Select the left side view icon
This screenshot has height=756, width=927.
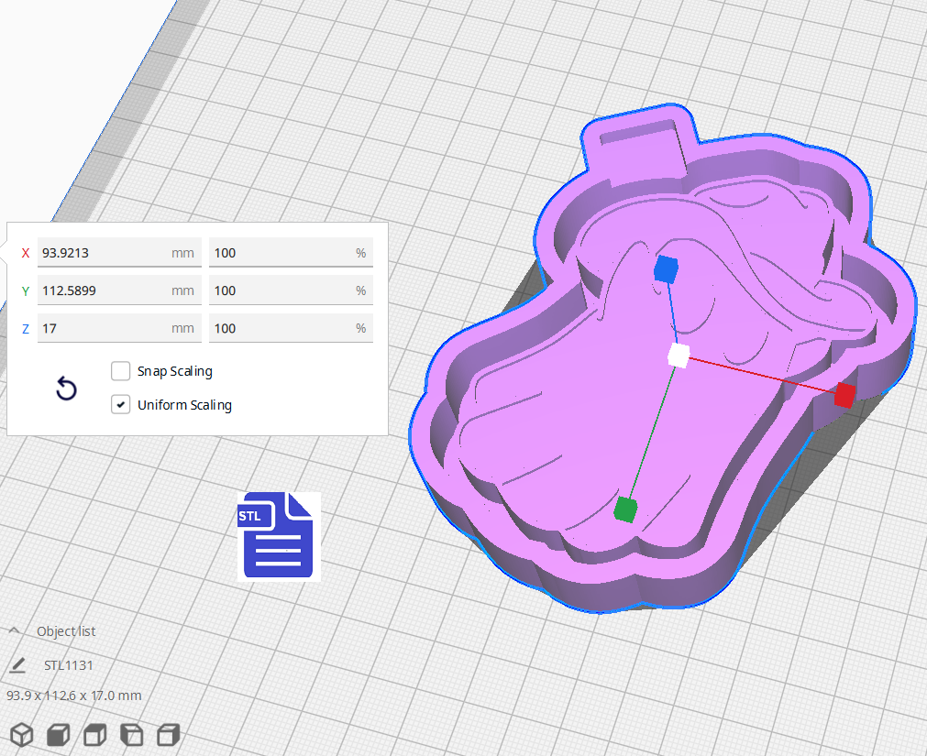(x=130, y=735)
